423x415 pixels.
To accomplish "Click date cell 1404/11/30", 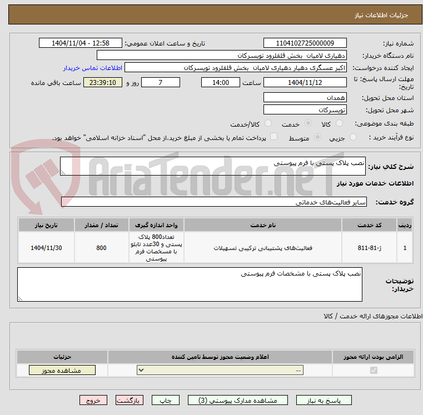I will (x=46, y=248).
